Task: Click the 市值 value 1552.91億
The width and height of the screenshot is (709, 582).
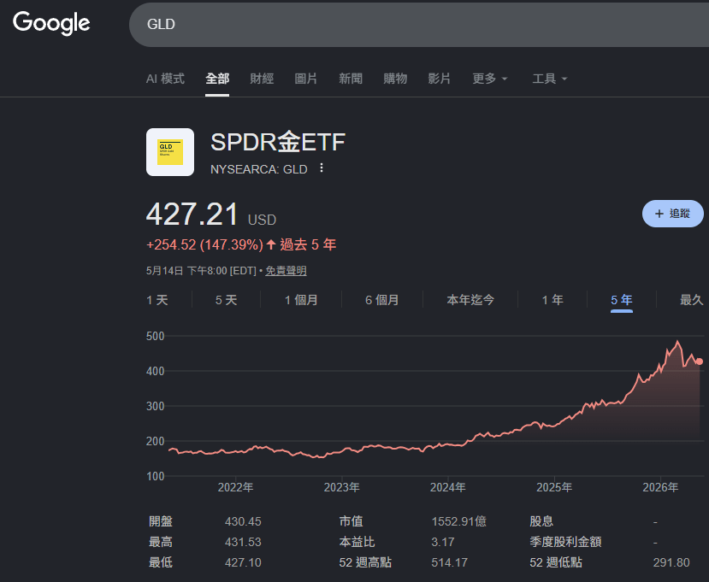Action: [459, 521]
